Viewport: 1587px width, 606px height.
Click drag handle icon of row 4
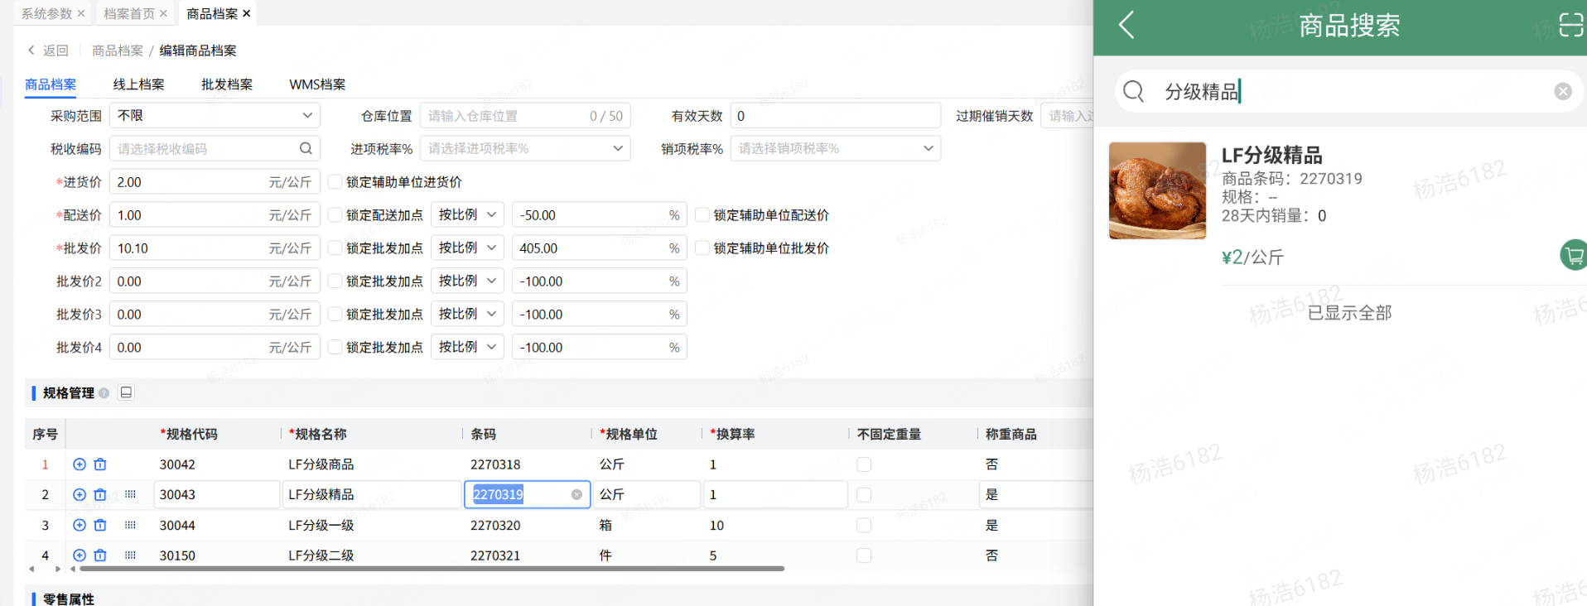pos(130,555)
